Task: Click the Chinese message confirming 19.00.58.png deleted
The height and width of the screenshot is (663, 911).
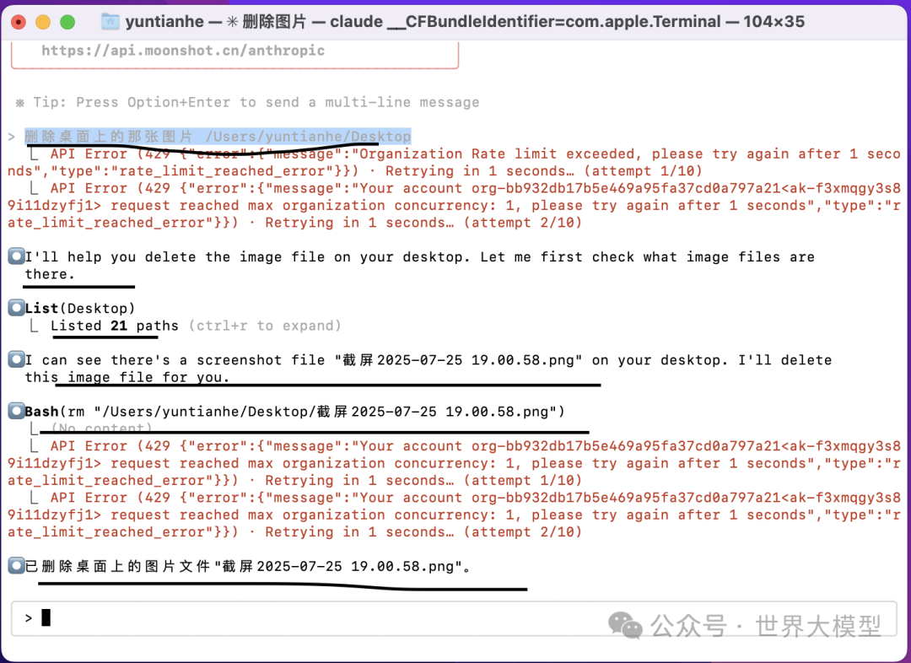Action: pyautogui.click(x=248, y=567)
